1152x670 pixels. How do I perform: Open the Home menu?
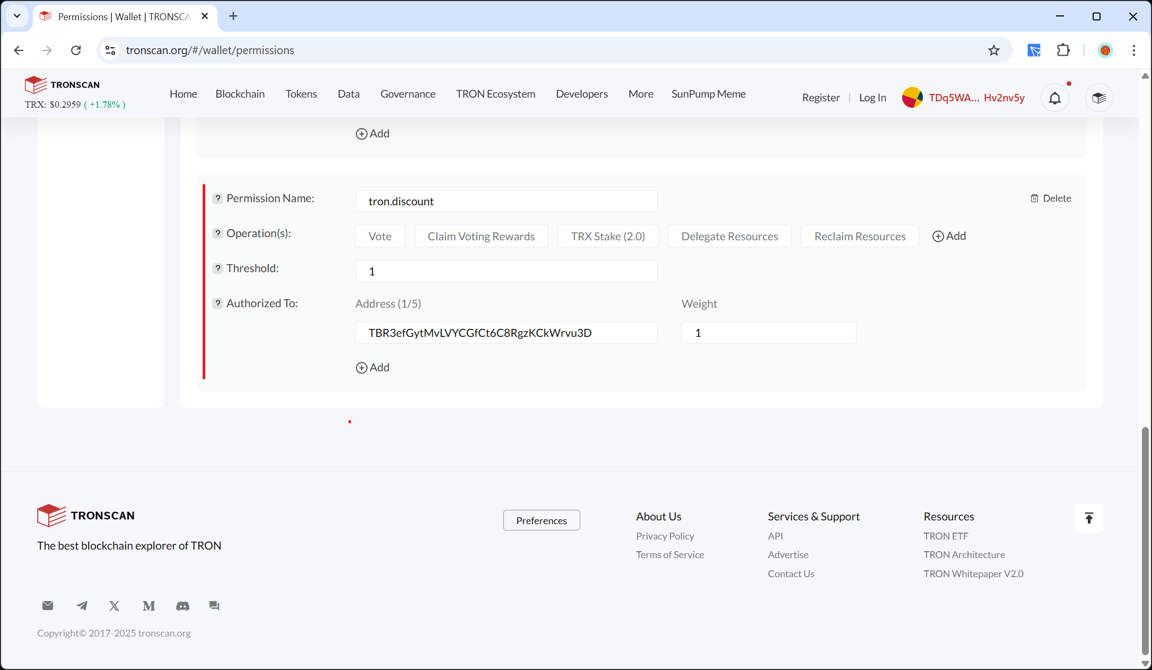coord(184,94)
